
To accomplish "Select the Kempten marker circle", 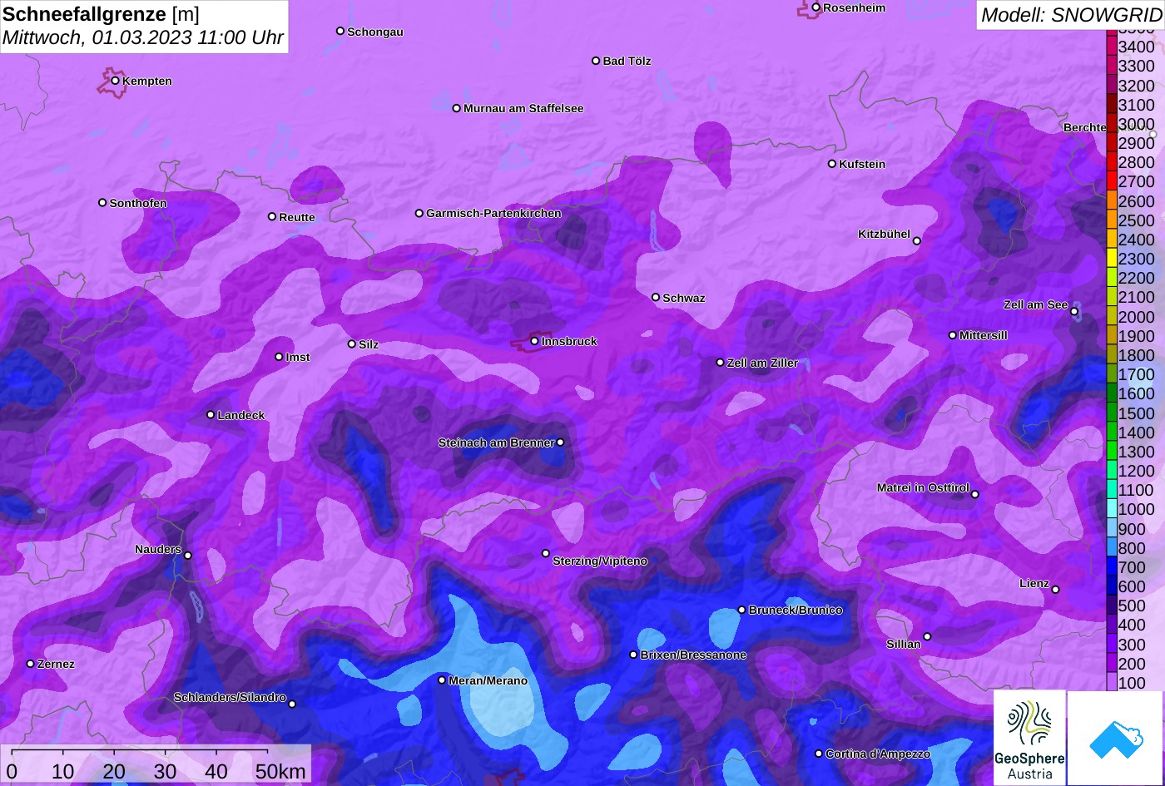I will point(115,81).
